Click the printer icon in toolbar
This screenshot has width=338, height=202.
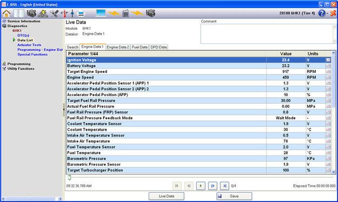pyautogui.click(x=81, y=14)
